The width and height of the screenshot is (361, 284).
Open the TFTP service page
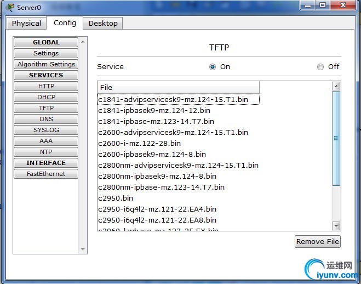46,108
